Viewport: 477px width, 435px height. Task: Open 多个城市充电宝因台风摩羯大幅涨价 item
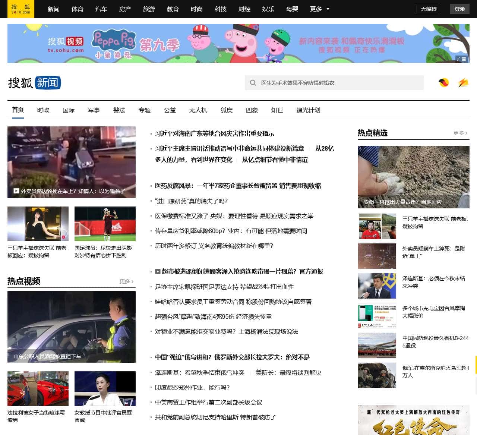(434, 312)
